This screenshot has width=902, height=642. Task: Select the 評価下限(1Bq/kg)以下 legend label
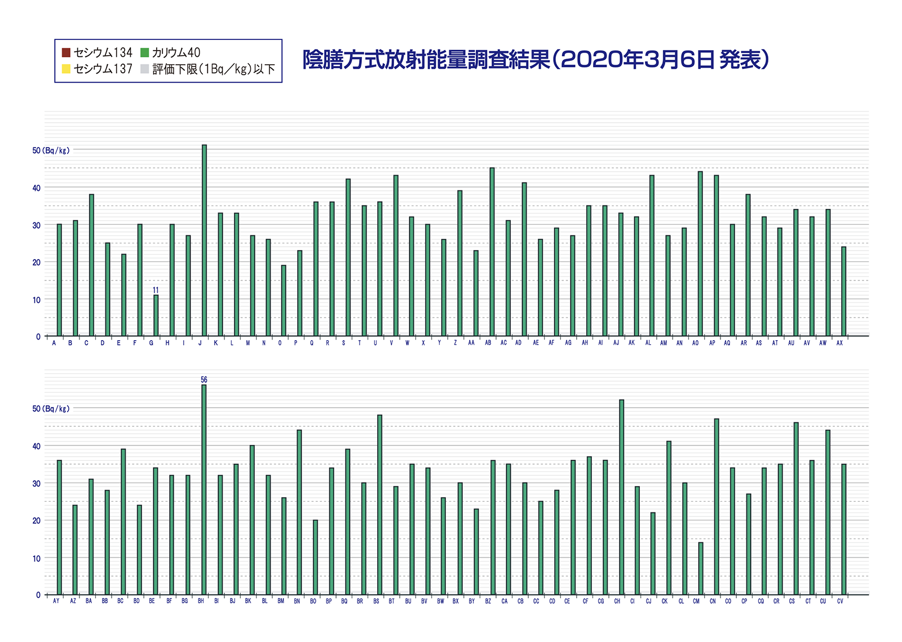(214, 69)
